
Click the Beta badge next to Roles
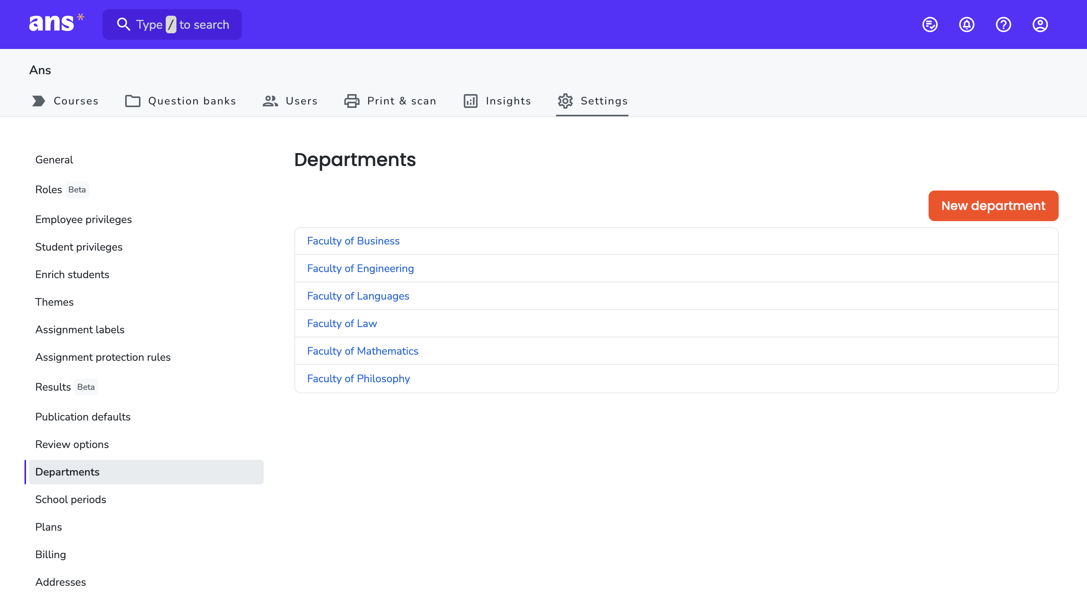coord(77,189)
